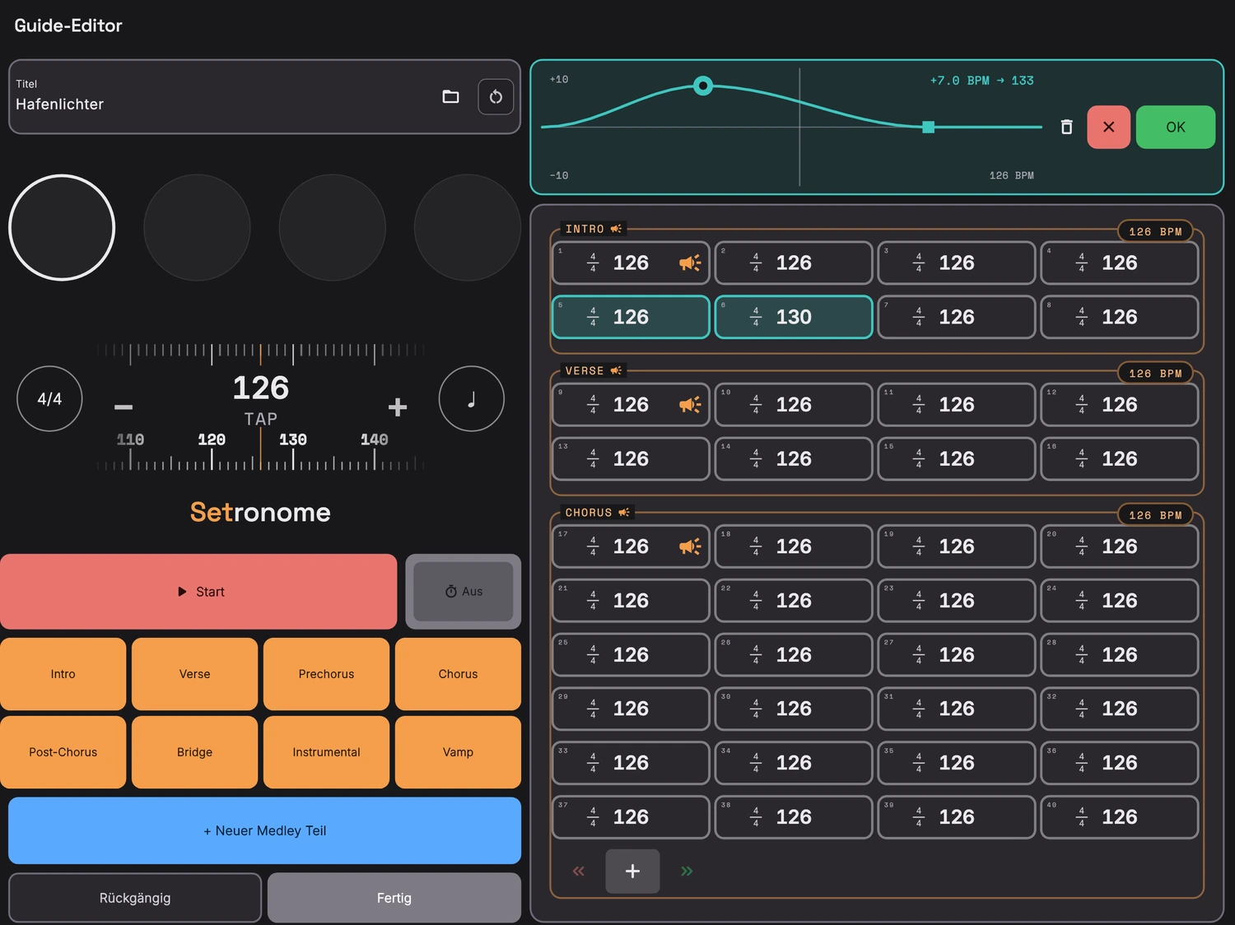Add a Post-Chorus section
Viewport: 1235px width, 925px height.
63,752
